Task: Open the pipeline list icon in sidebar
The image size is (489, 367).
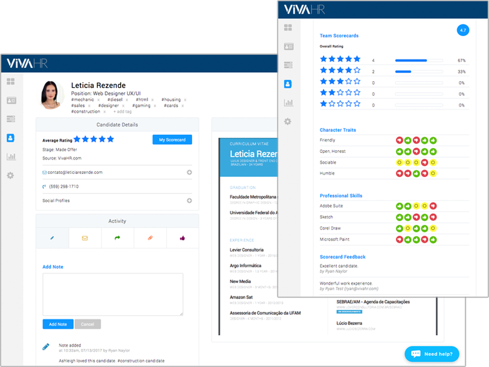Action: point(11,119)
